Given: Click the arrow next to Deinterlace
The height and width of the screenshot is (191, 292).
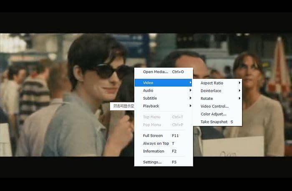Looking at the screenshot, I should (x=239, y=90).
